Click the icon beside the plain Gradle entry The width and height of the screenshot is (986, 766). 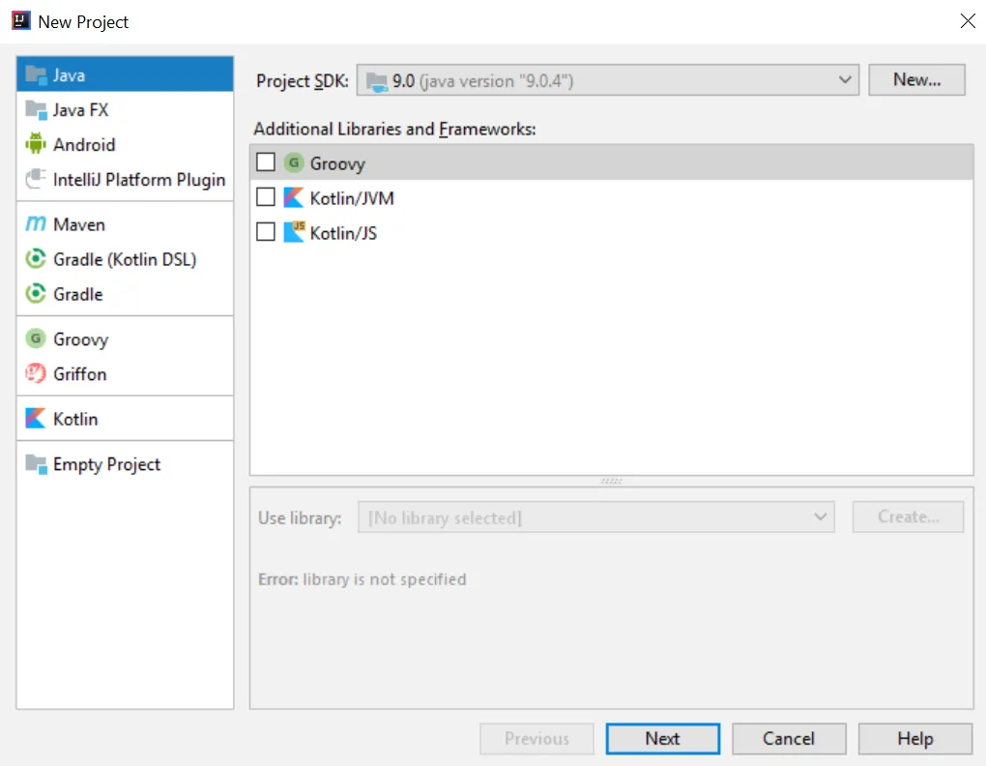coord(36,294)
